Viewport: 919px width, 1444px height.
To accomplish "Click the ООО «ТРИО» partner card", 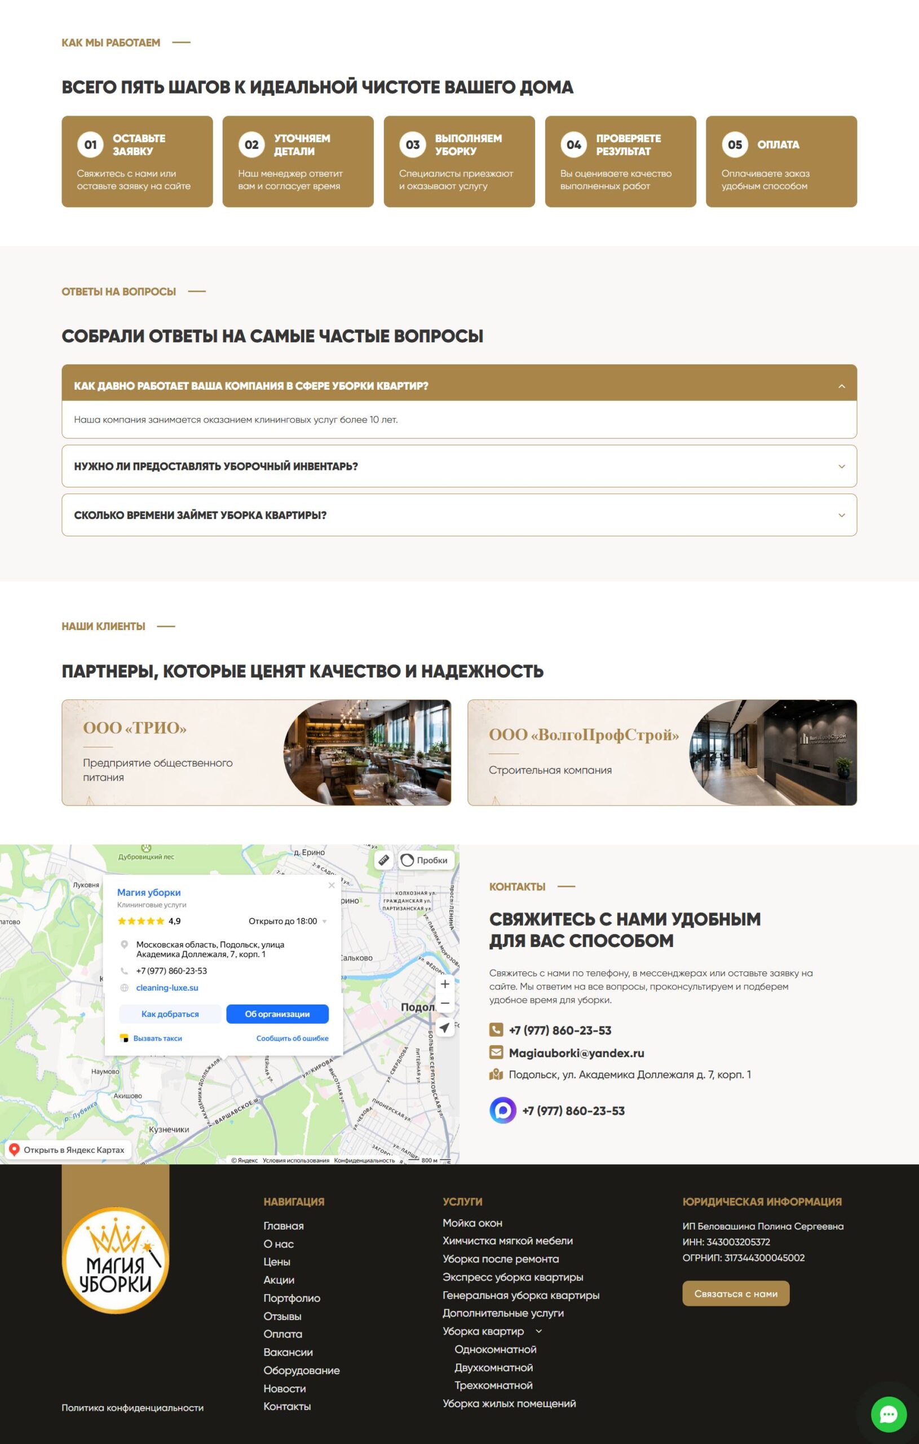I will point(256,752).
